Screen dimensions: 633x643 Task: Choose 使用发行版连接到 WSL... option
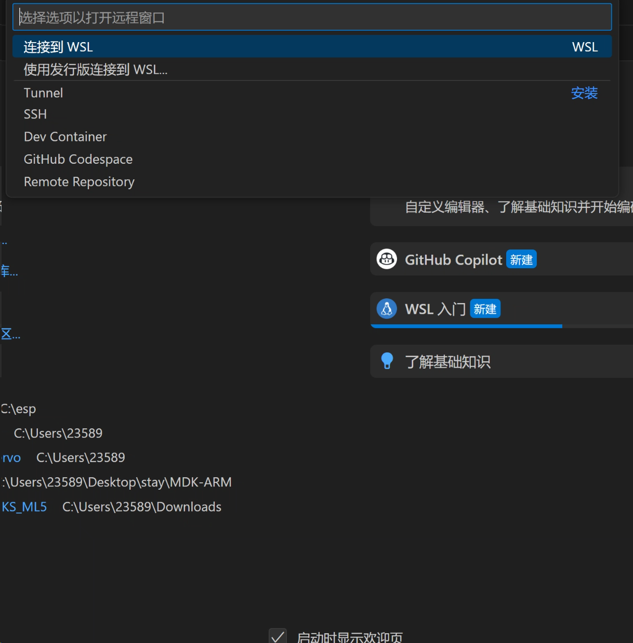tap(312, 69)
